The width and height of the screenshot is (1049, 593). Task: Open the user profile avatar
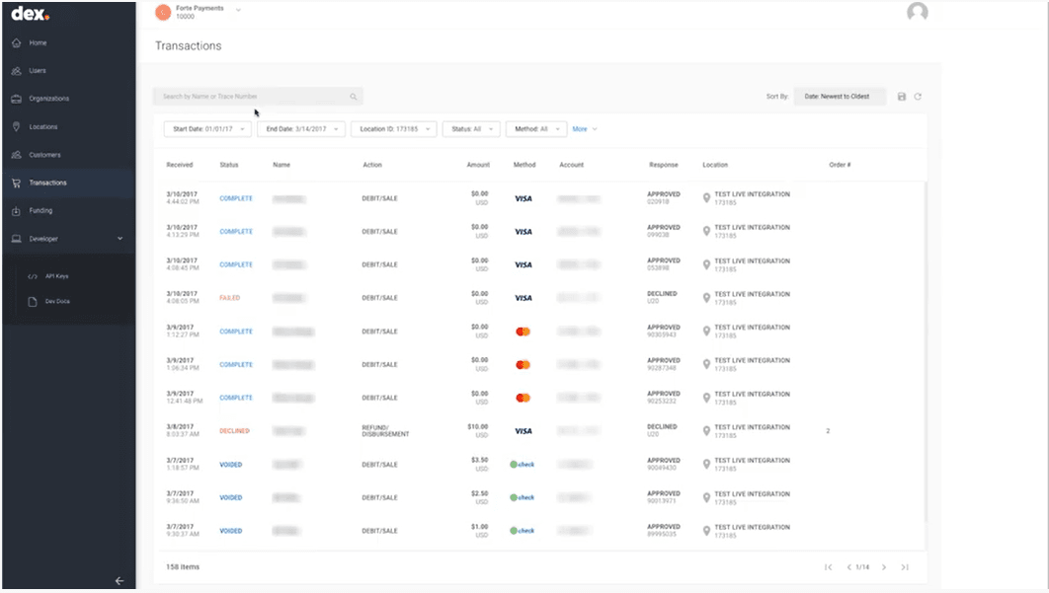(918, 13)
